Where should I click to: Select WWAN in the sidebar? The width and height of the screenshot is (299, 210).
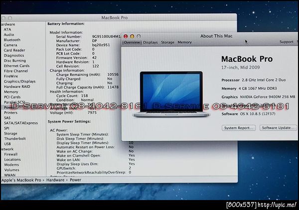pyautogui.click(x=10, y=175)
